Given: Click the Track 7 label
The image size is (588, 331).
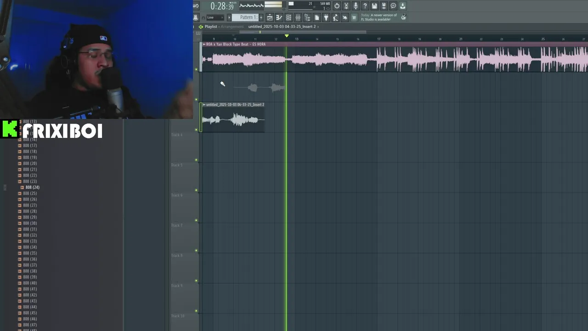Looking at the screenshot, I should (177, 225).
